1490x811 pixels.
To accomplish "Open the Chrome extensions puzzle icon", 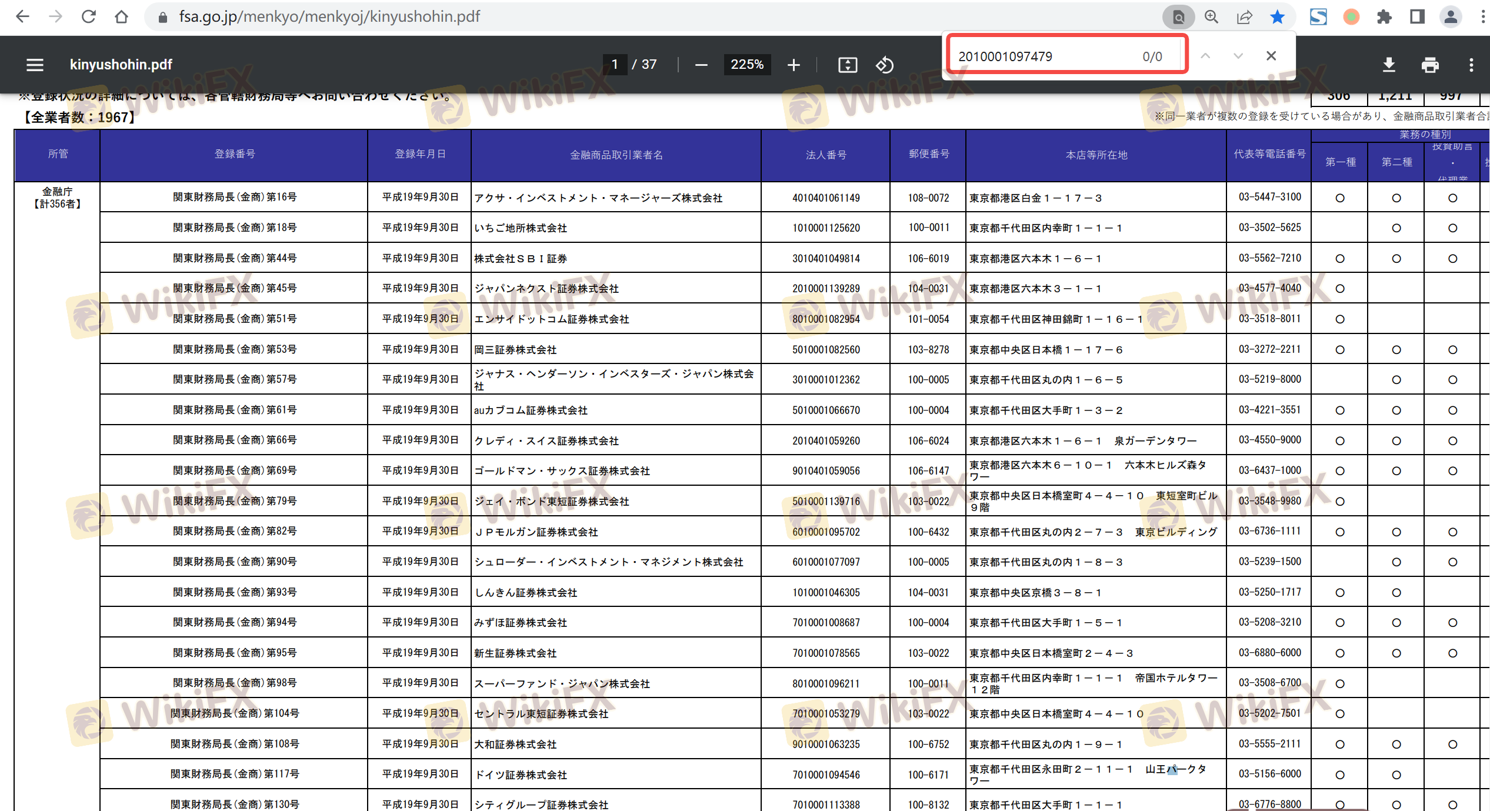I will [x=1384, y=16].
